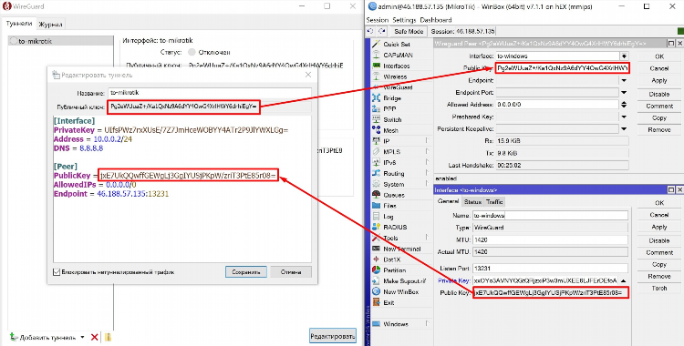Open Quick Set in WinBox sidebar
The height and width of the screenshot is (346, 684).
click(x=396, y=44)
